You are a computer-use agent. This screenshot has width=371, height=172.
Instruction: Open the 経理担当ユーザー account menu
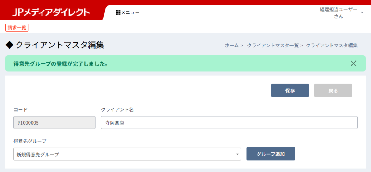(338, 13)
